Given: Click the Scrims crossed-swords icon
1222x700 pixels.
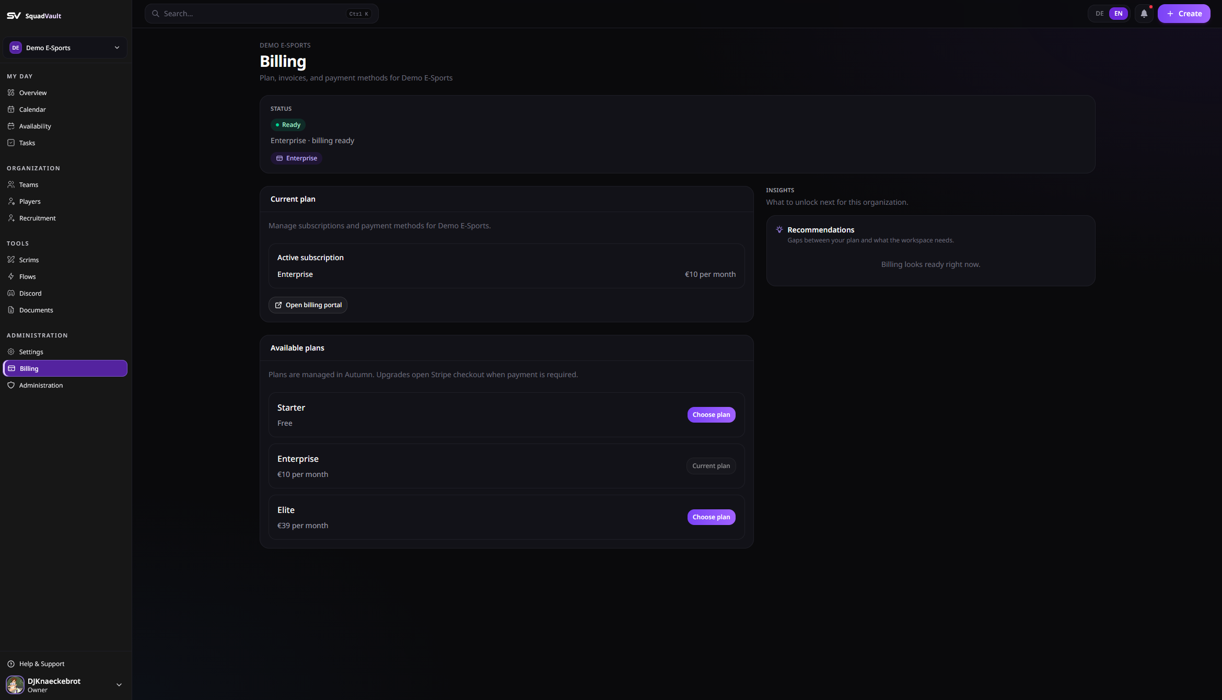Looking at the screenshot, I should (x=11, y=260).
